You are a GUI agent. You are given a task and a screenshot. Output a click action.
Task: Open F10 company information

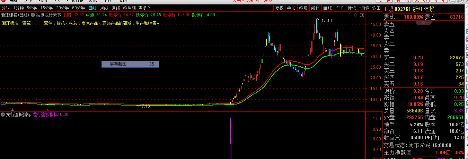pyautogui.click(x=340, y=8)
